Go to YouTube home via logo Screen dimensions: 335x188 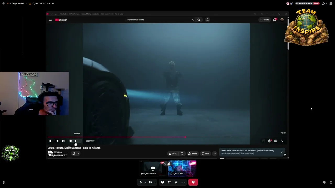(x=61, y=20)
